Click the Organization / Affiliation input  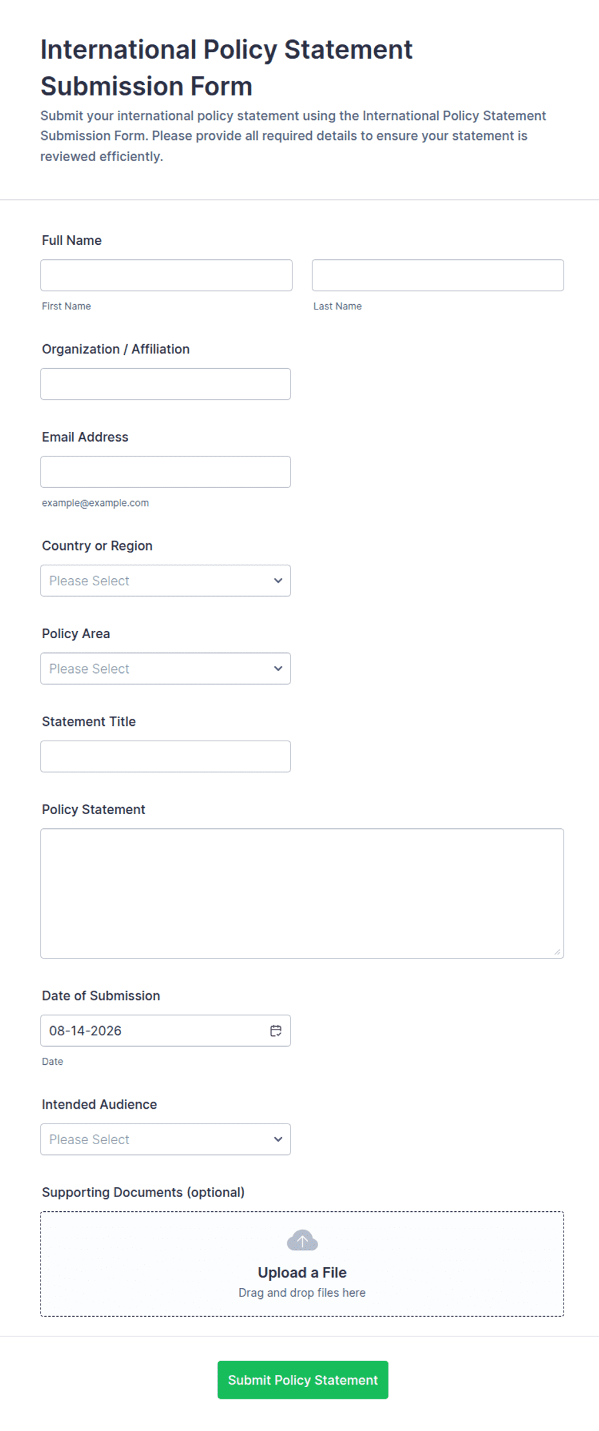pyautogui.click(x=166, y=384)
